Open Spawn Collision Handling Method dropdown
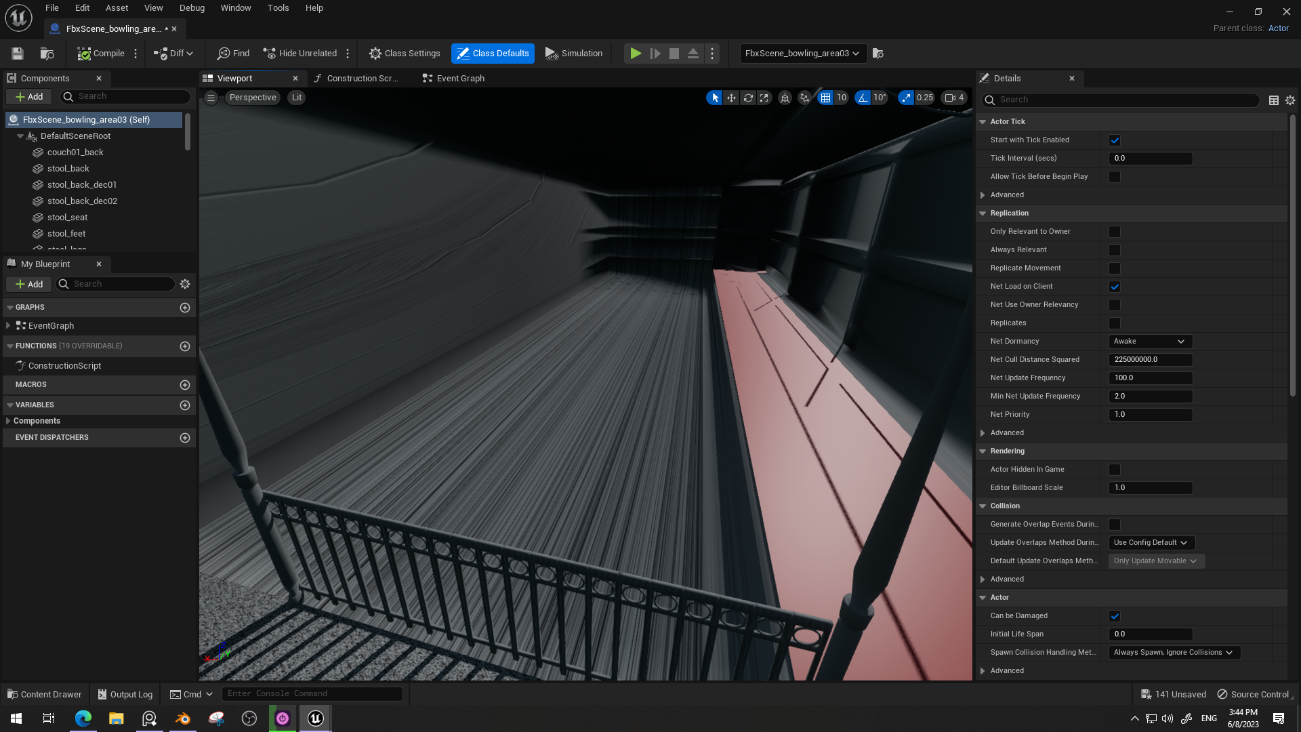The width and height of the screenshot is (1301, 732). 1174,653
